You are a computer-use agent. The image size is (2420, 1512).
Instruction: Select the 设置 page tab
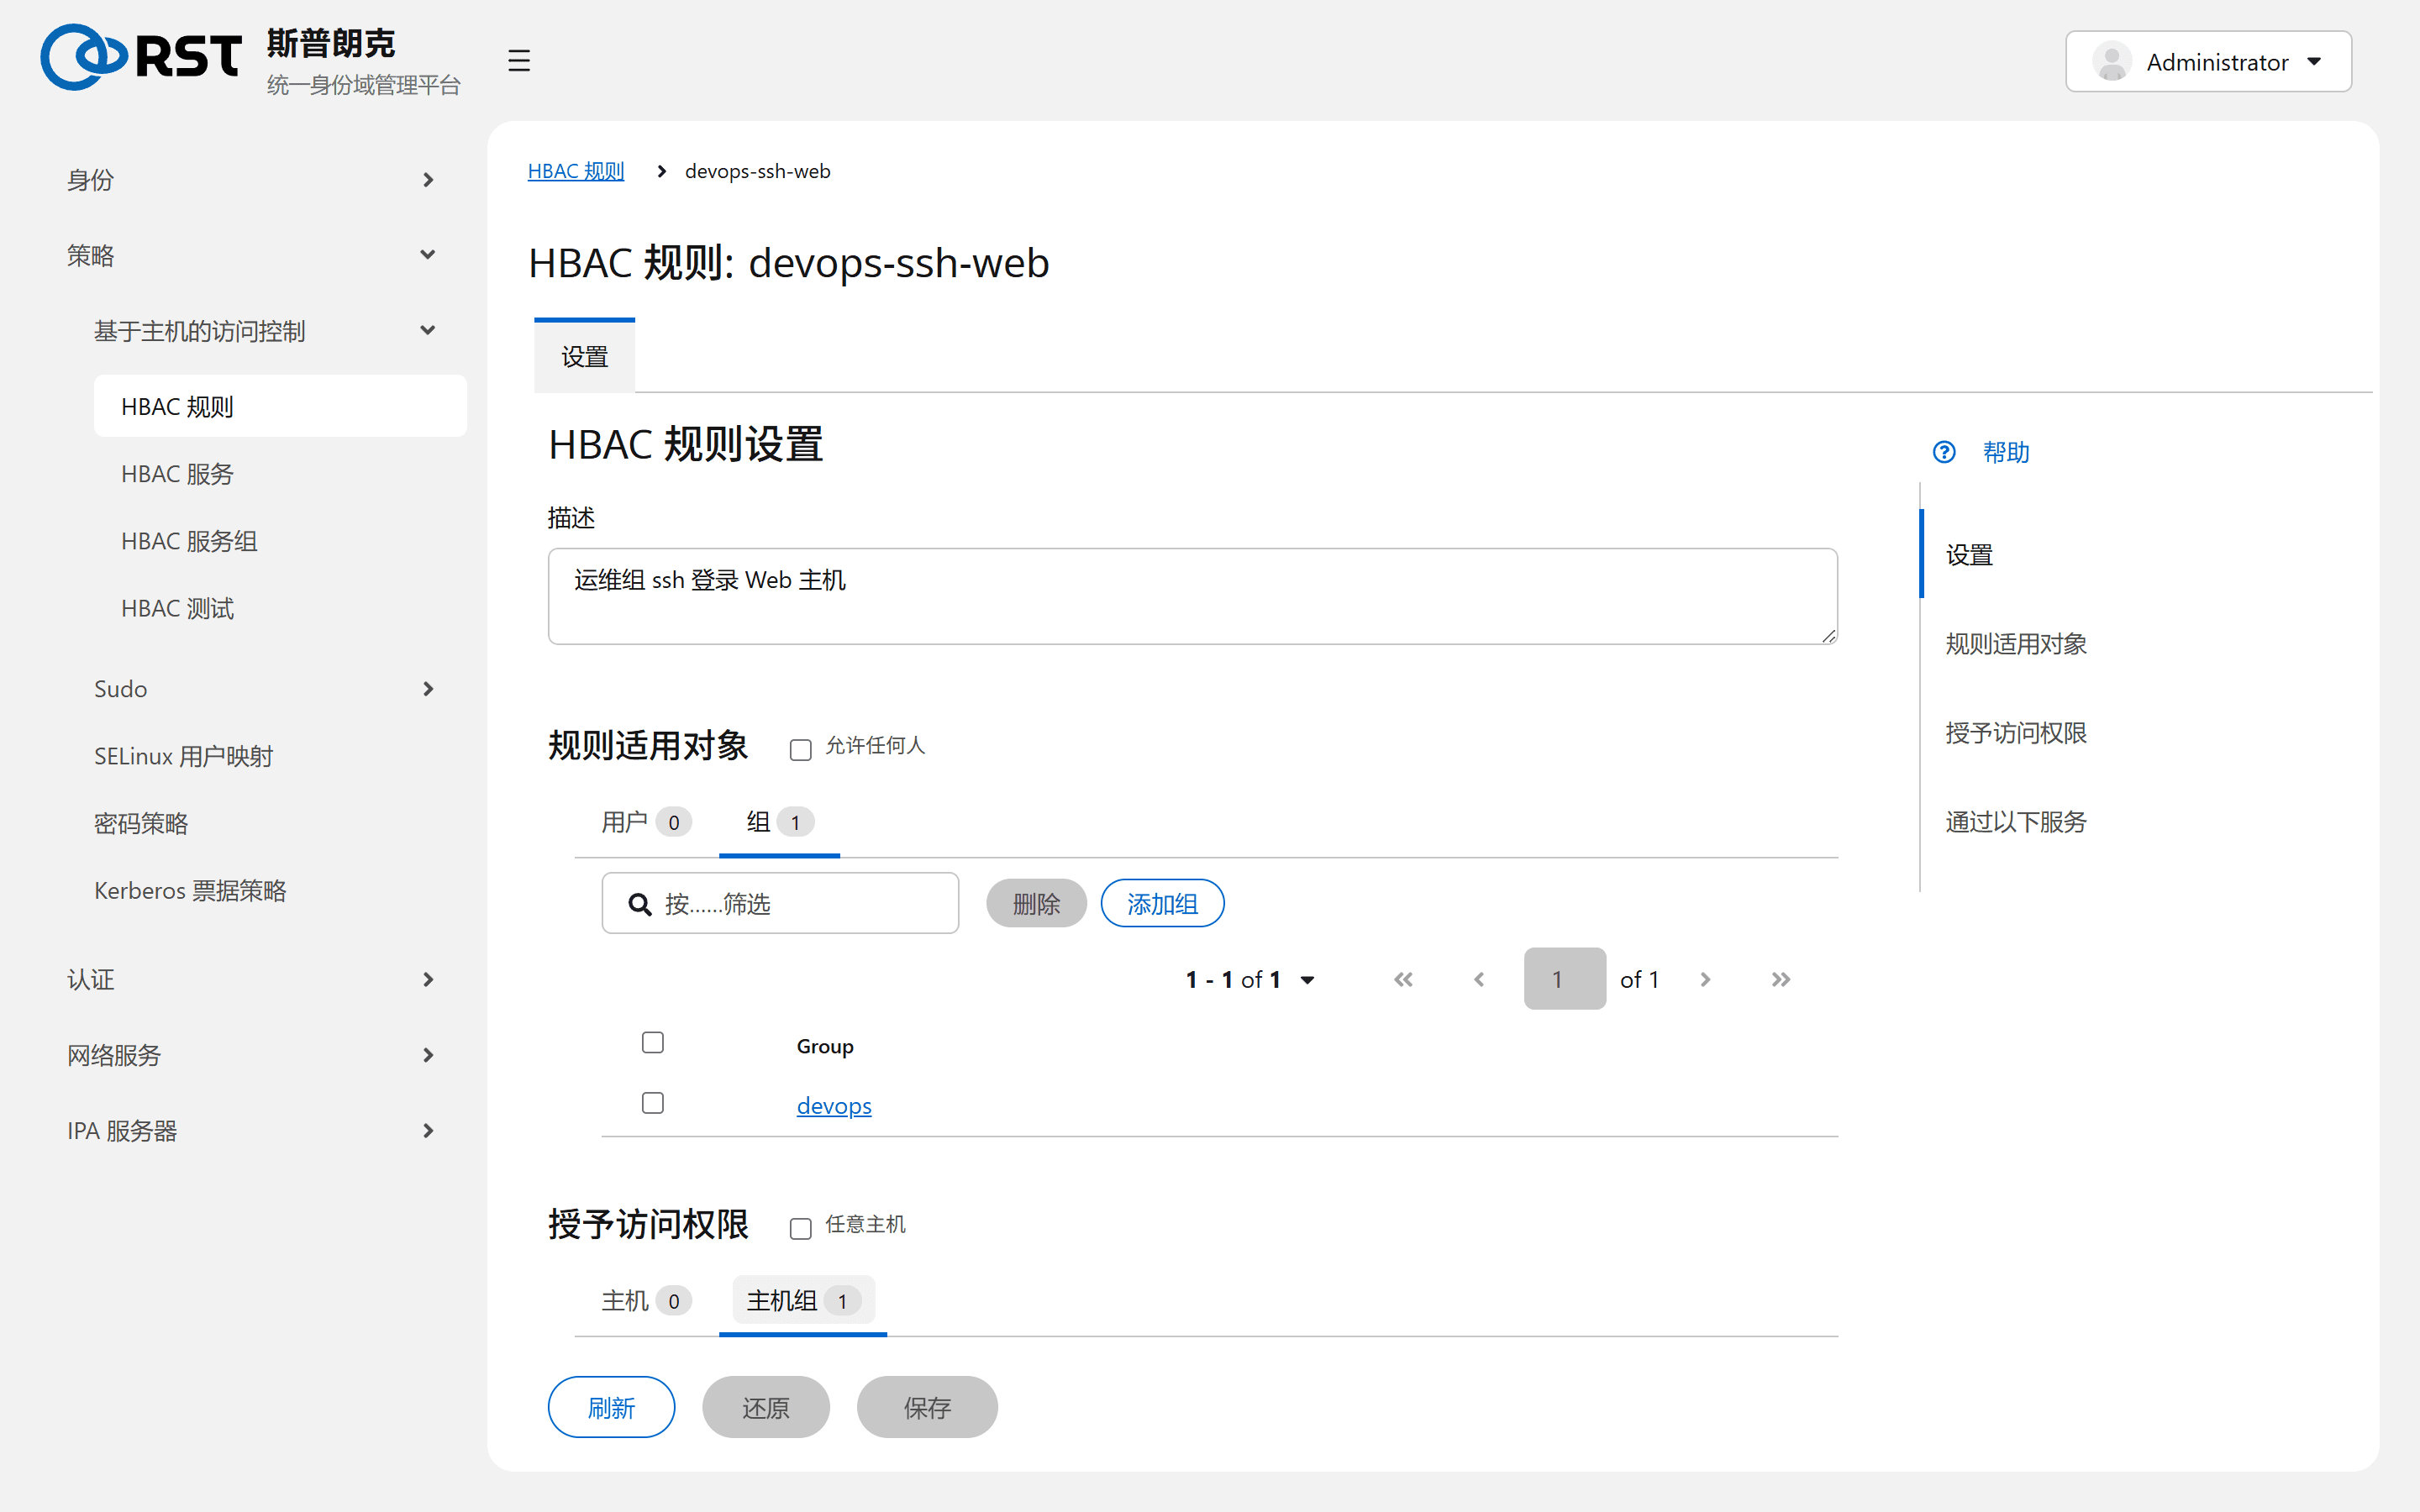pos(584,357)
